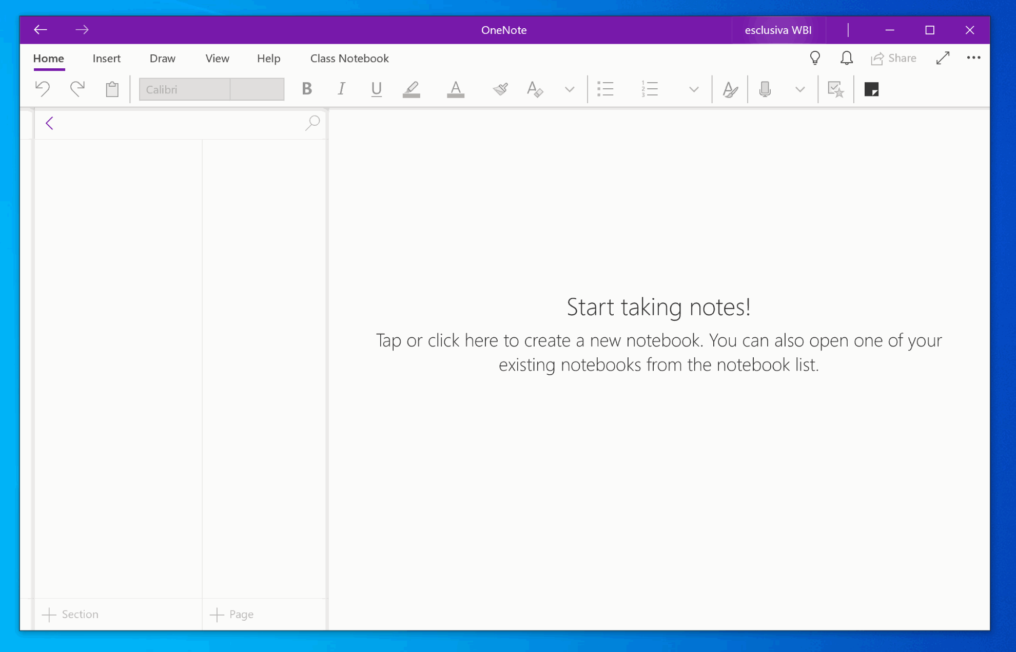This screenshot has height=652, width=1016.
Task: Click the Underline formatting icon
Action: (x=376, y=89)
